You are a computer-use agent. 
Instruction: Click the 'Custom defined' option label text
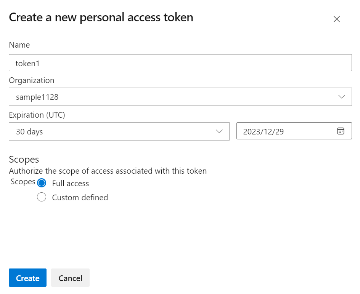(x=80, y=198)
